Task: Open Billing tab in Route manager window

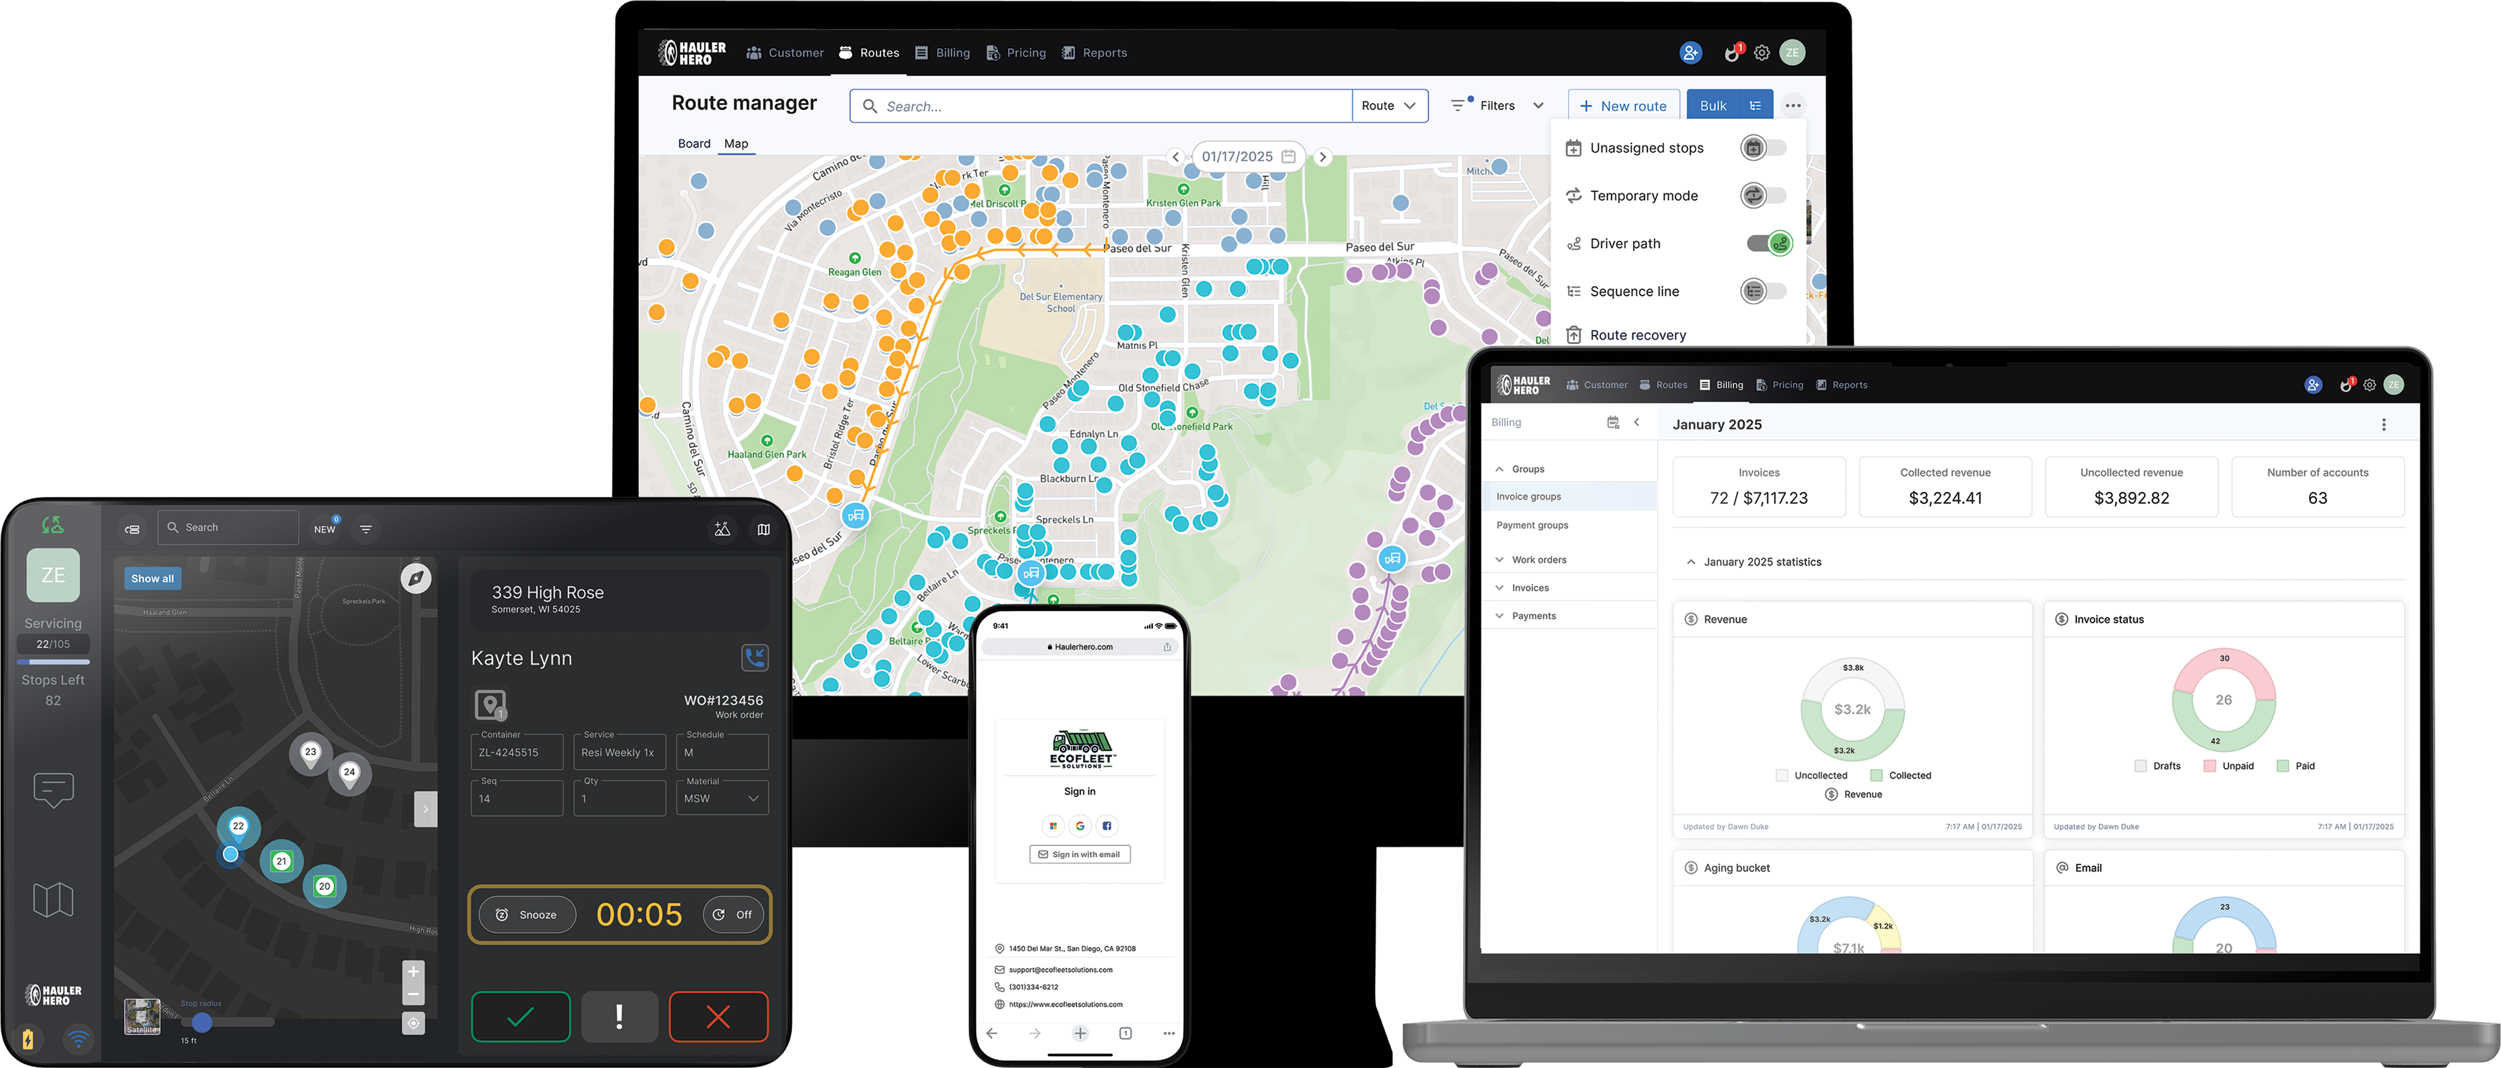Action: (x=943, y=53)
